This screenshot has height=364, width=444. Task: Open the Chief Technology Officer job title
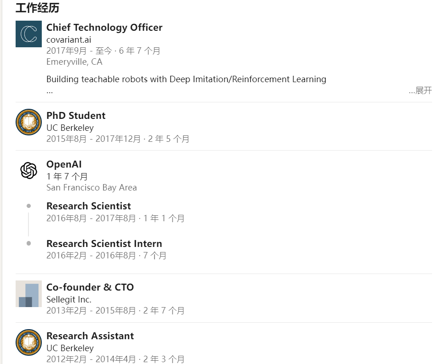point(104,28)
